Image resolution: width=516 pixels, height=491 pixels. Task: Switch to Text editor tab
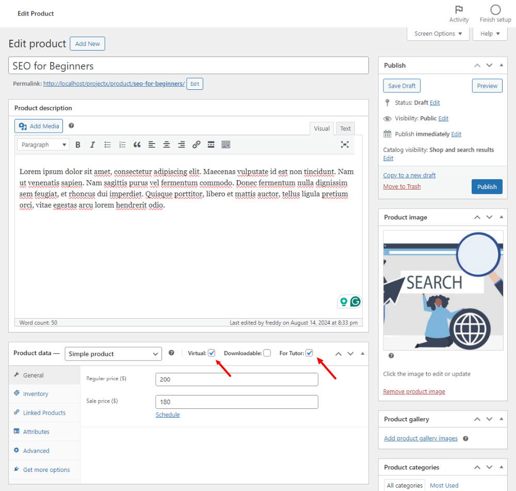[345, 129]
